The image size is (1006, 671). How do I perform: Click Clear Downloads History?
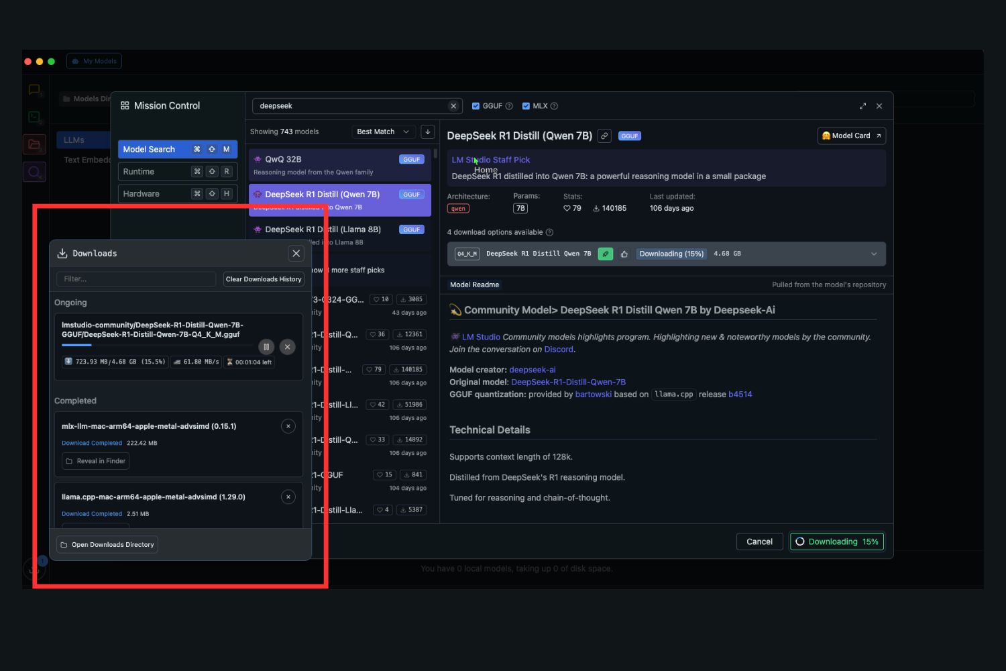tap(264, 279)
